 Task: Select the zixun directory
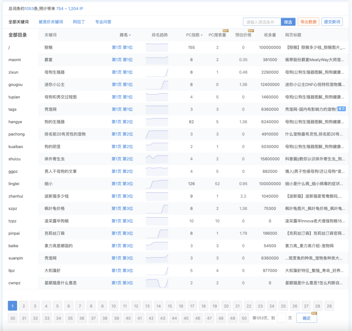pyautogui.click(x=13, y=72)
